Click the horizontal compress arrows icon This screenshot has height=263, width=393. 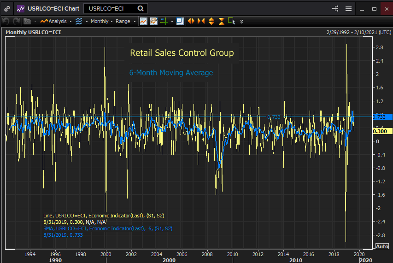pyautogui.click(x=201, y=21)
